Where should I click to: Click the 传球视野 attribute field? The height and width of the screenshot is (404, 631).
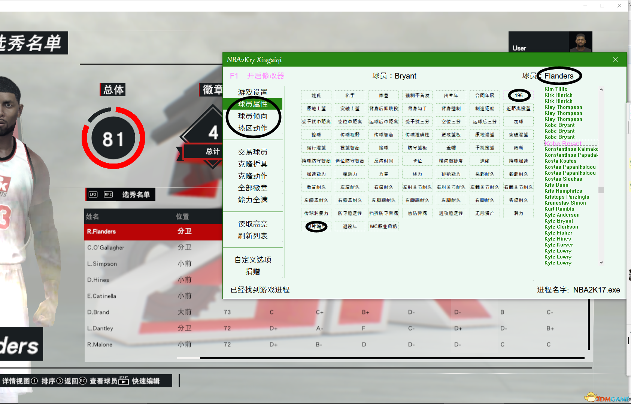click(x=350, y=135)
